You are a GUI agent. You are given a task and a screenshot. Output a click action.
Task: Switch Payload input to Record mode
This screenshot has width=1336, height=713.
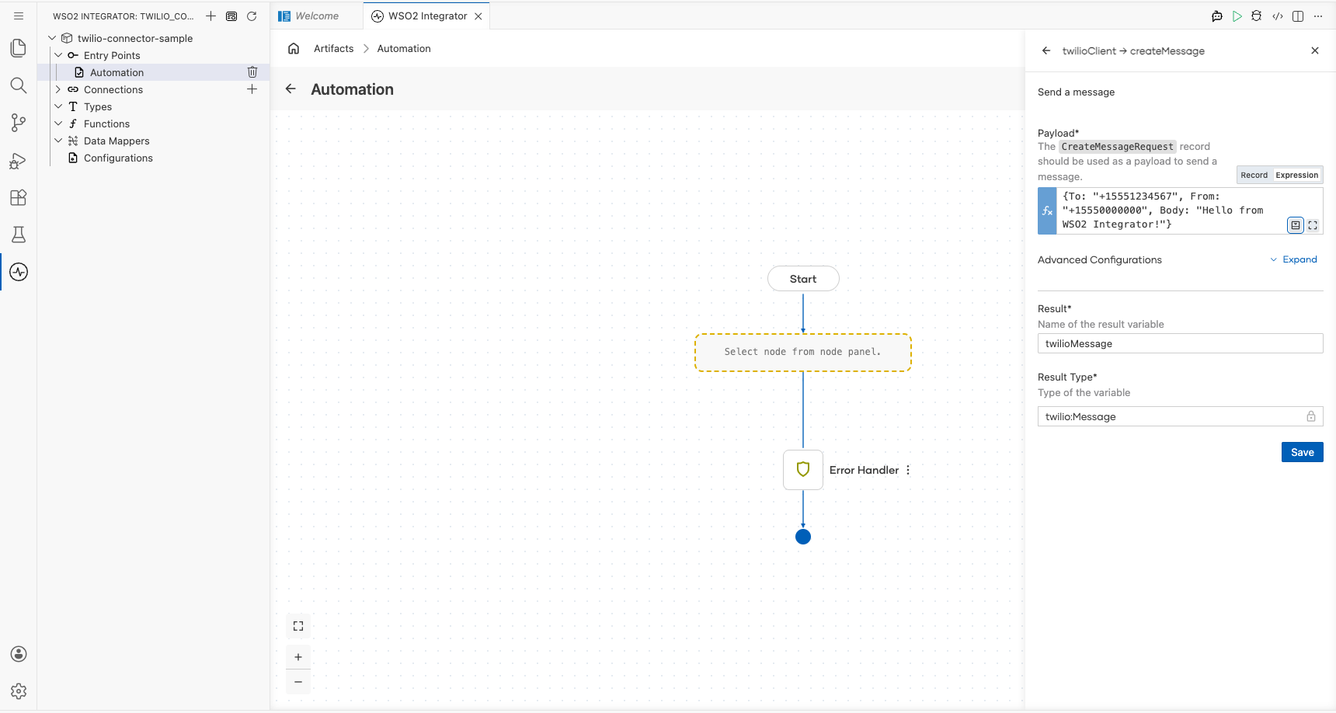(1254, 175)
